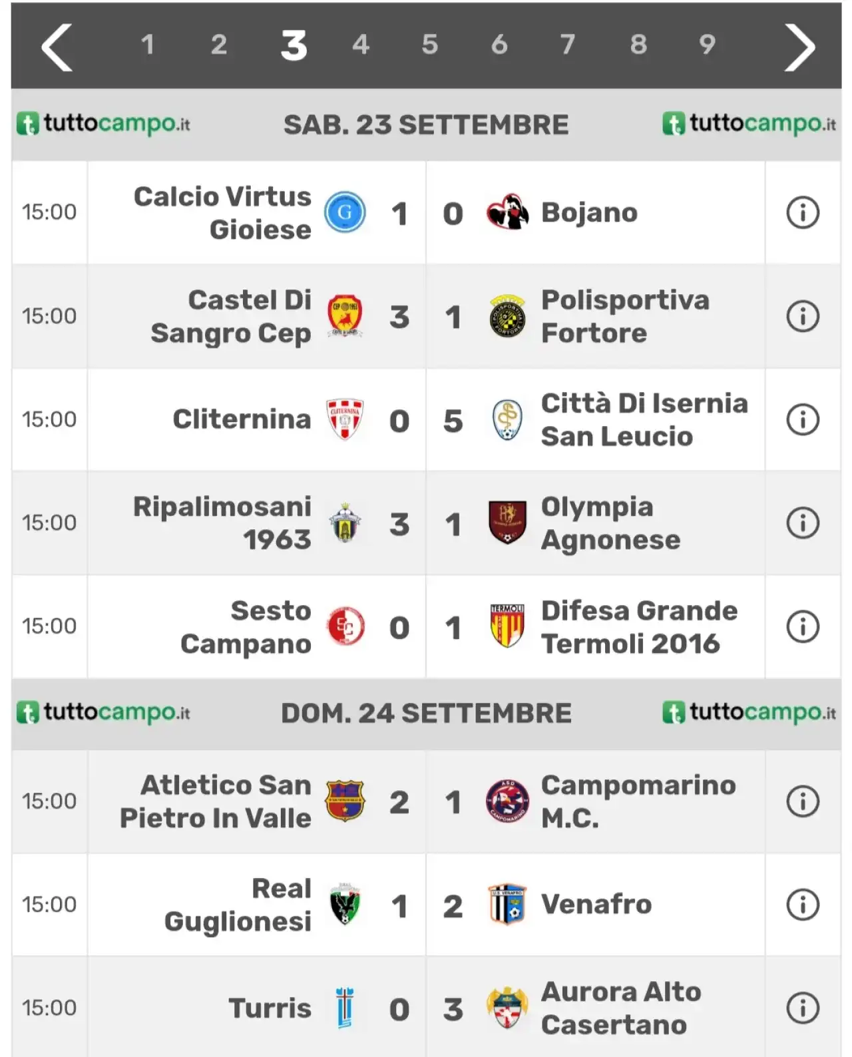Go to previous matchdays with left arrow

click(57, 47)
